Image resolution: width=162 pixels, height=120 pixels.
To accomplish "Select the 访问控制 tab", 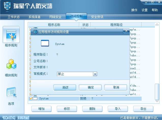I will coord(76,16).
